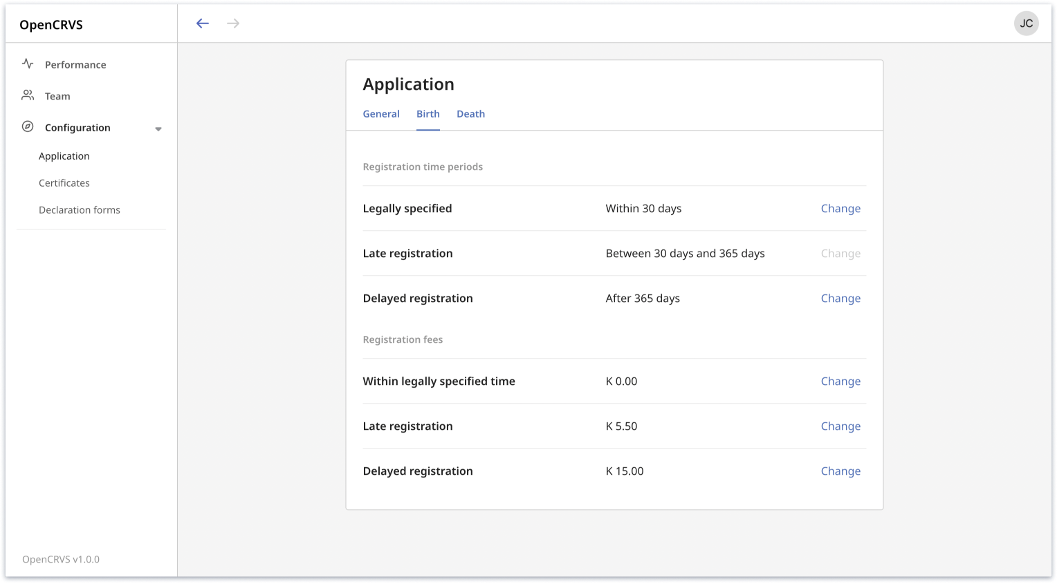Change the Delayed registration fee
This screenshot has height=584, width=1057.
[x=840, y=471]
